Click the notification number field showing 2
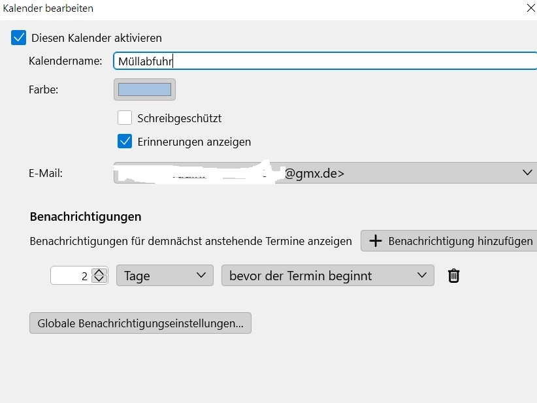537x403 pixels. point(71,276)
